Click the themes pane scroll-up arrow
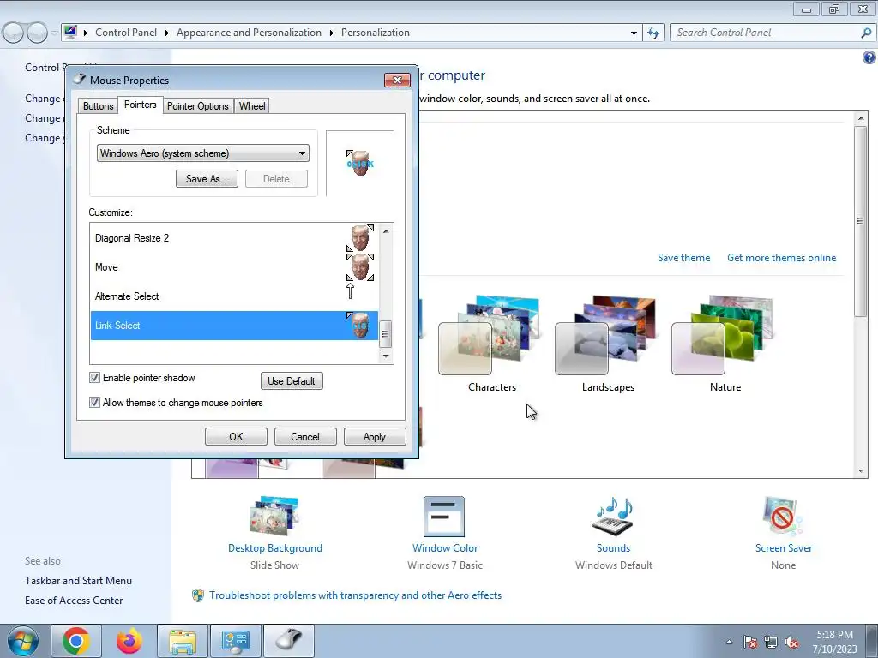The image size is (878, 658). click(861, 117)
